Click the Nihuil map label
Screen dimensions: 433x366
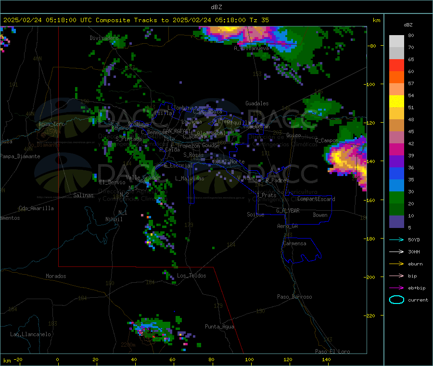coord(114,219)
